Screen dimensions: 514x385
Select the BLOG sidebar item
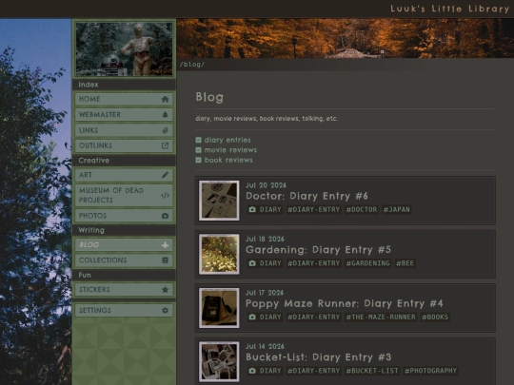coord(124,245)
